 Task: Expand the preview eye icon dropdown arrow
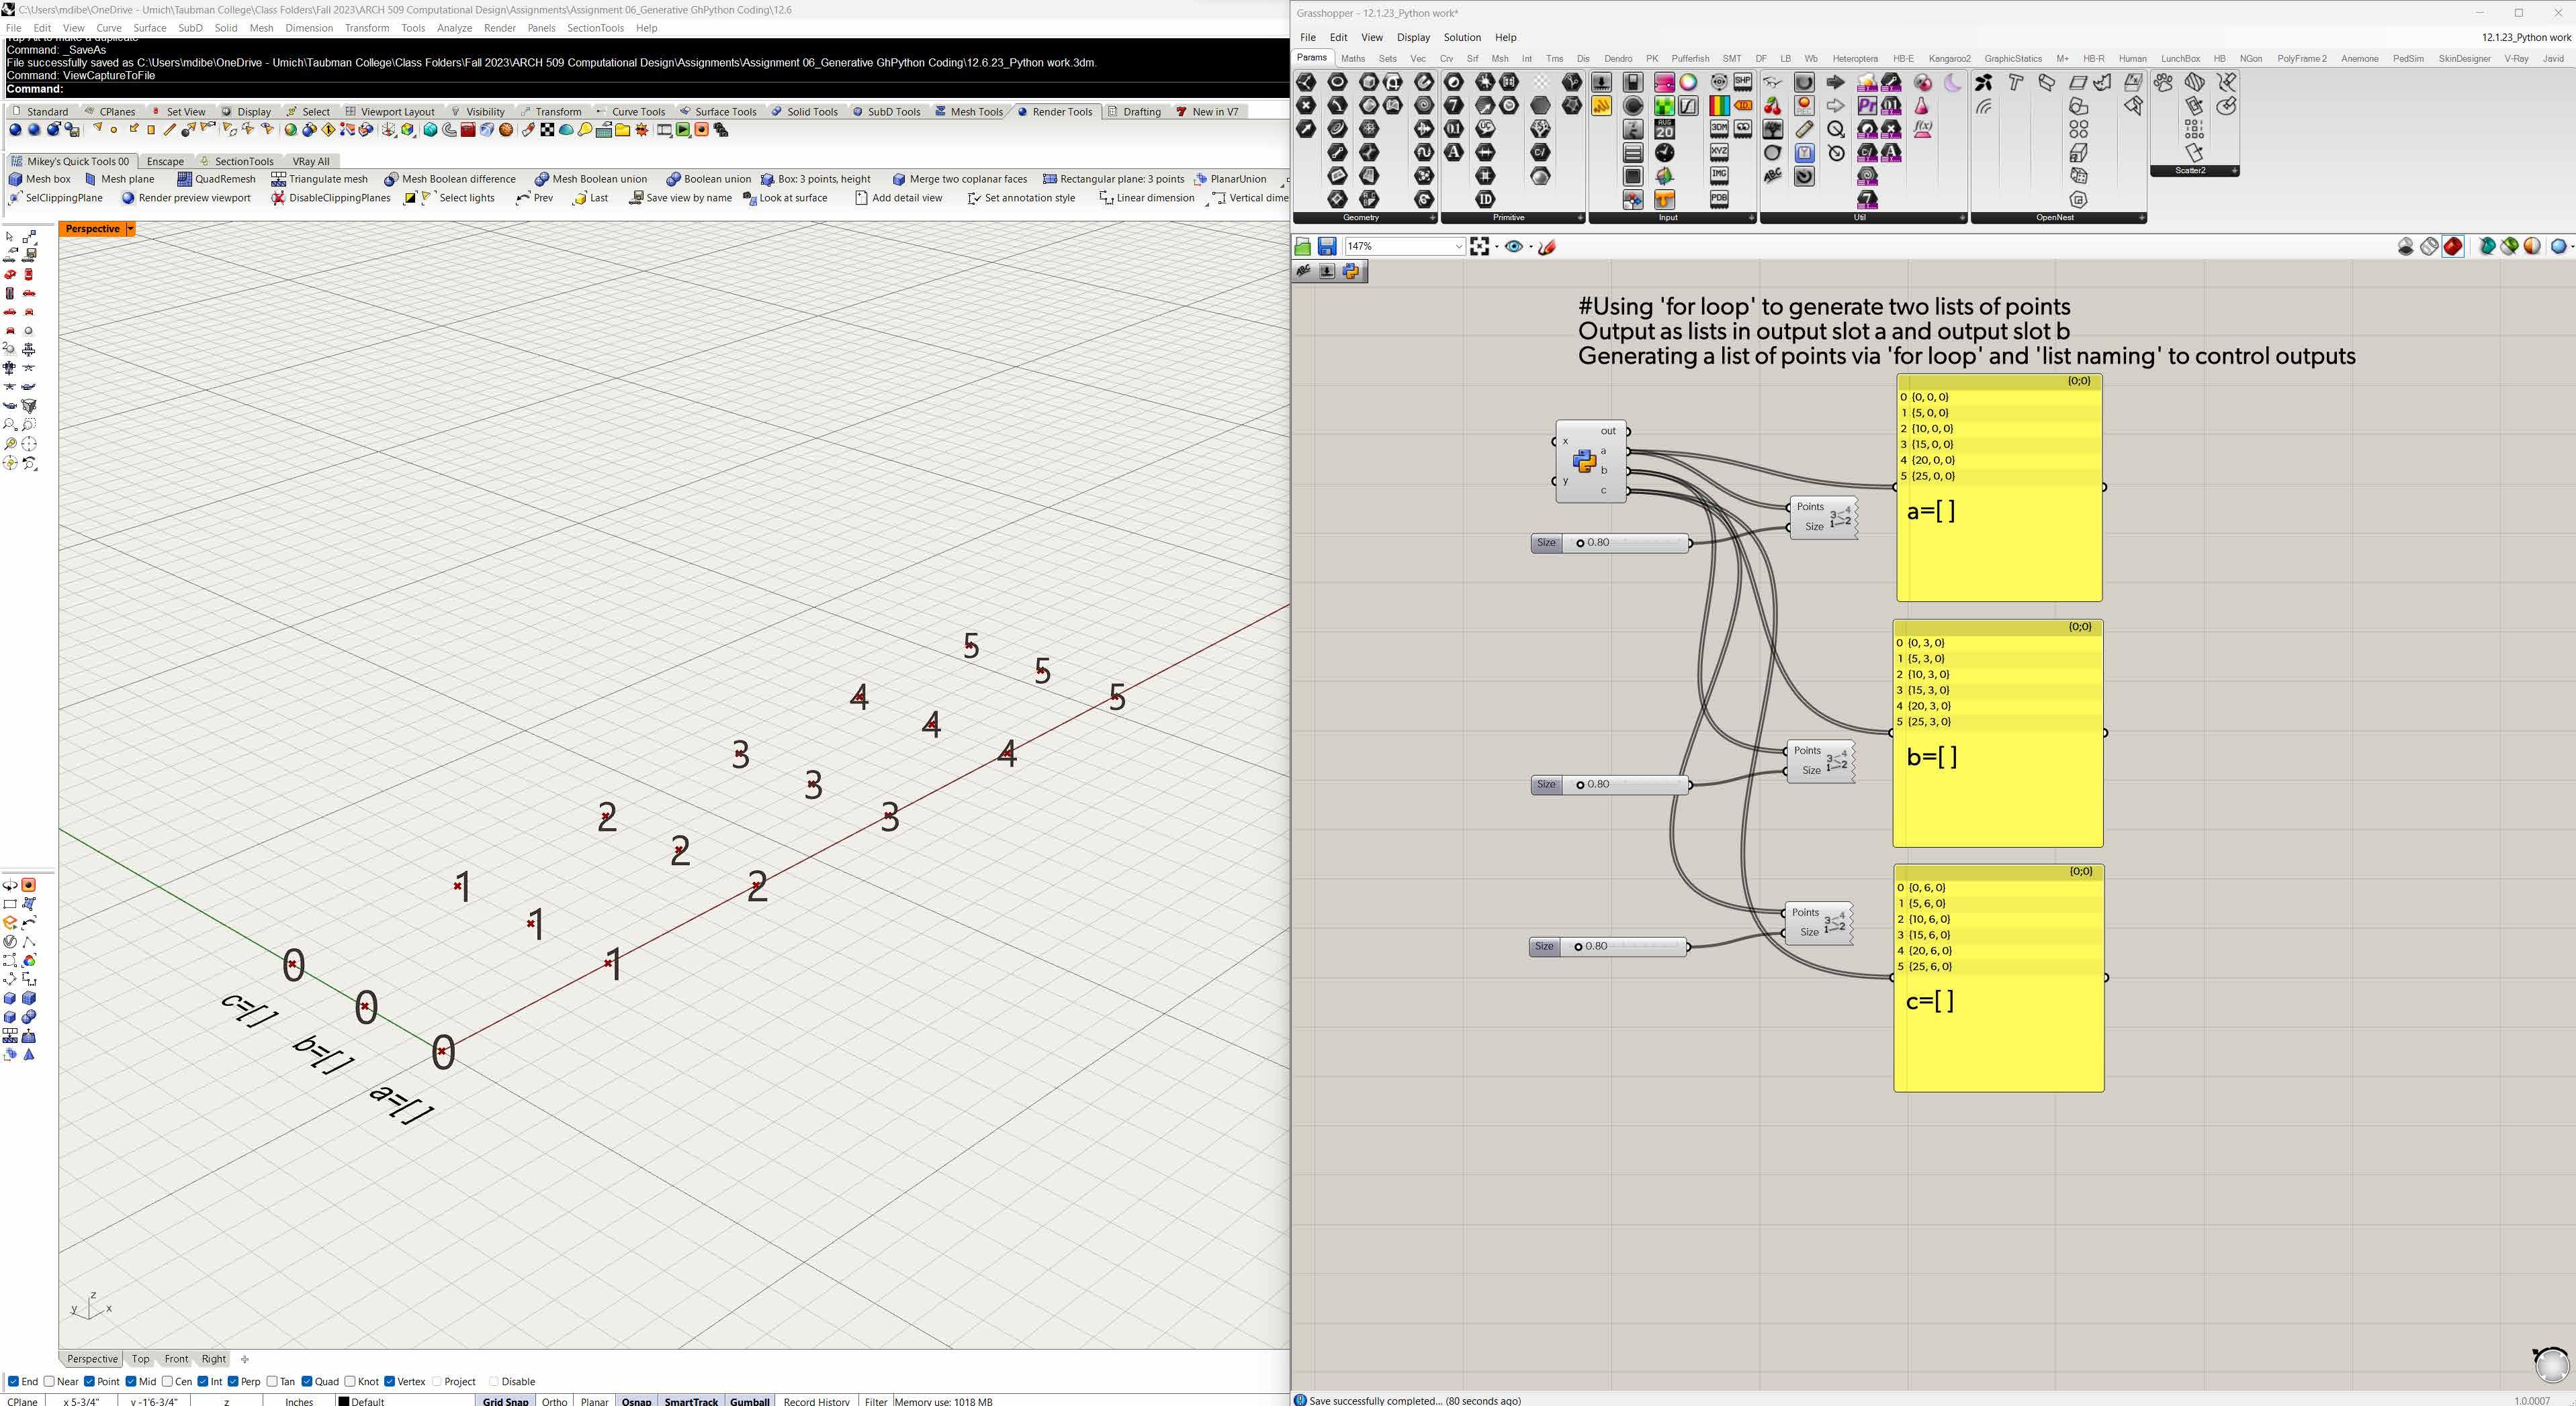pyautogui.click(x=1531, y=247)
